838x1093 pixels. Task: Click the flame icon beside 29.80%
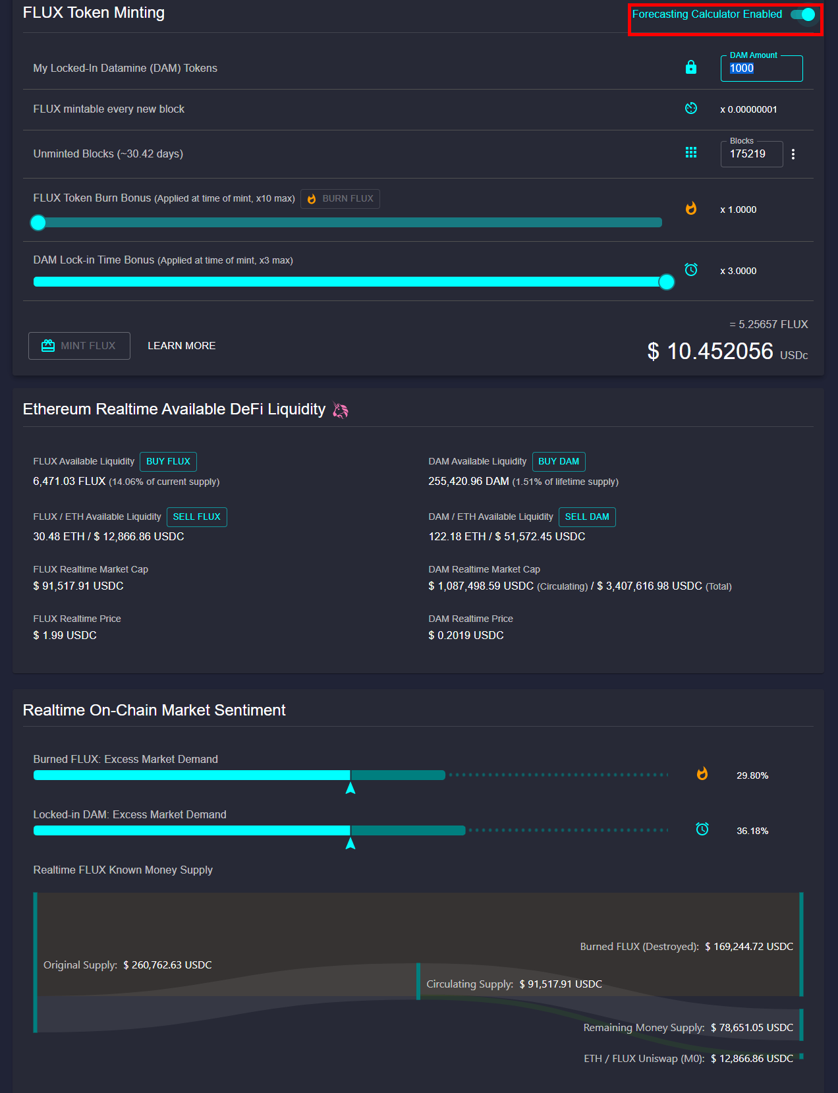tap(702, 774)
